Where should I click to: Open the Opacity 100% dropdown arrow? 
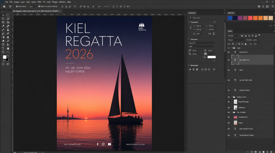(x=259, y=40)
